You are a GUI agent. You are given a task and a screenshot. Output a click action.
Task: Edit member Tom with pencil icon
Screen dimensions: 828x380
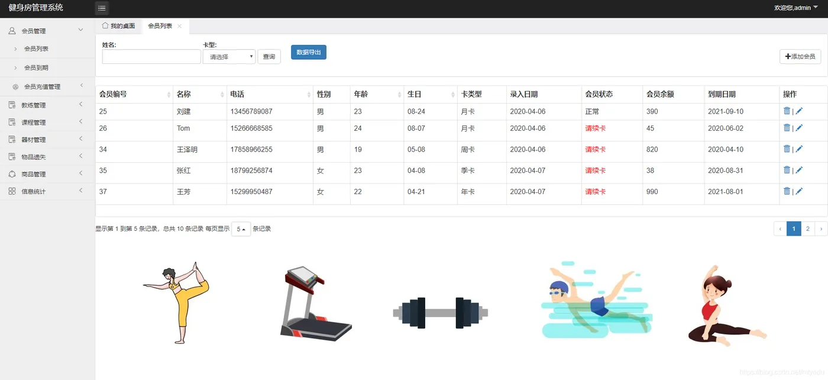coord(799,127)
